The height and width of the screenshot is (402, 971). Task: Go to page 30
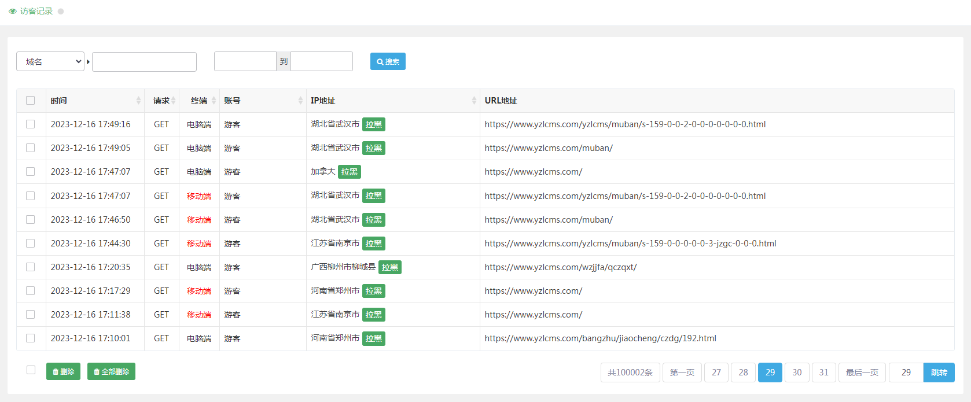797,373
